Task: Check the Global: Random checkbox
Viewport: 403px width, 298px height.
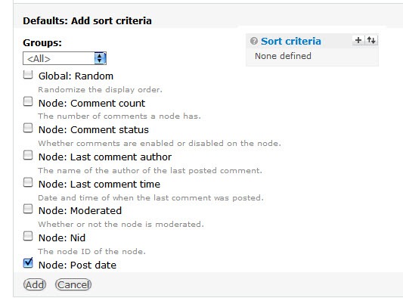Action: (28, 75)
